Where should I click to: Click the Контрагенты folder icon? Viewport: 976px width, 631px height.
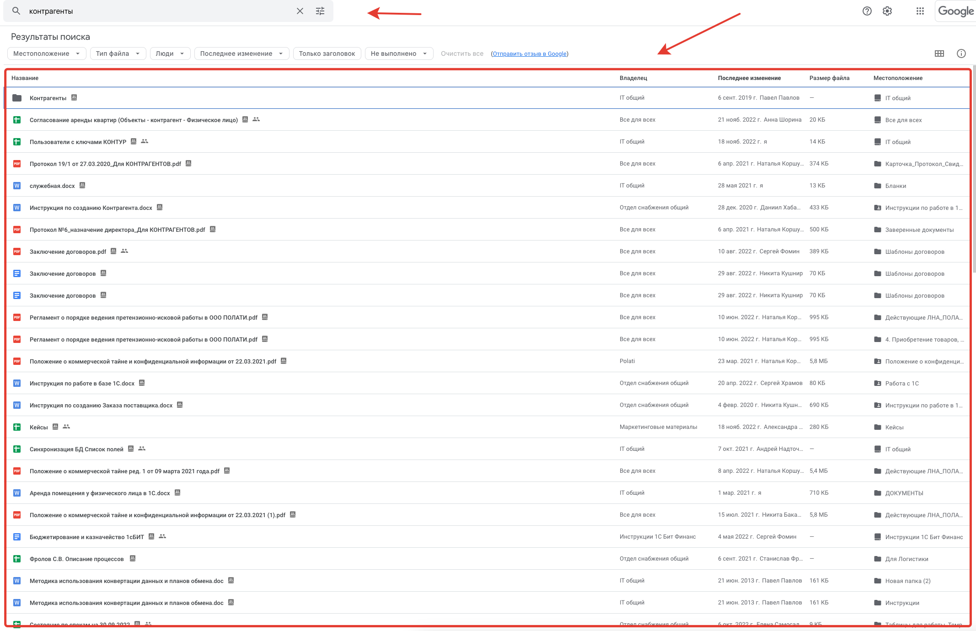pyautogui.click(x=17, y=98)
